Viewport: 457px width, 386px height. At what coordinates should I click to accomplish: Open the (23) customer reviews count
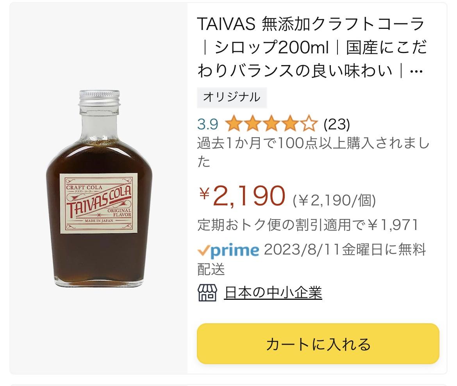(x=337, y=124)
